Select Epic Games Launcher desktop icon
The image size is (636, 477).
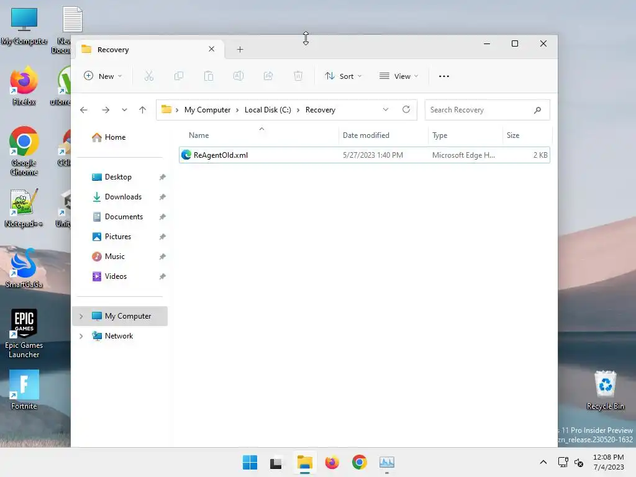click(x=24, y=334)
